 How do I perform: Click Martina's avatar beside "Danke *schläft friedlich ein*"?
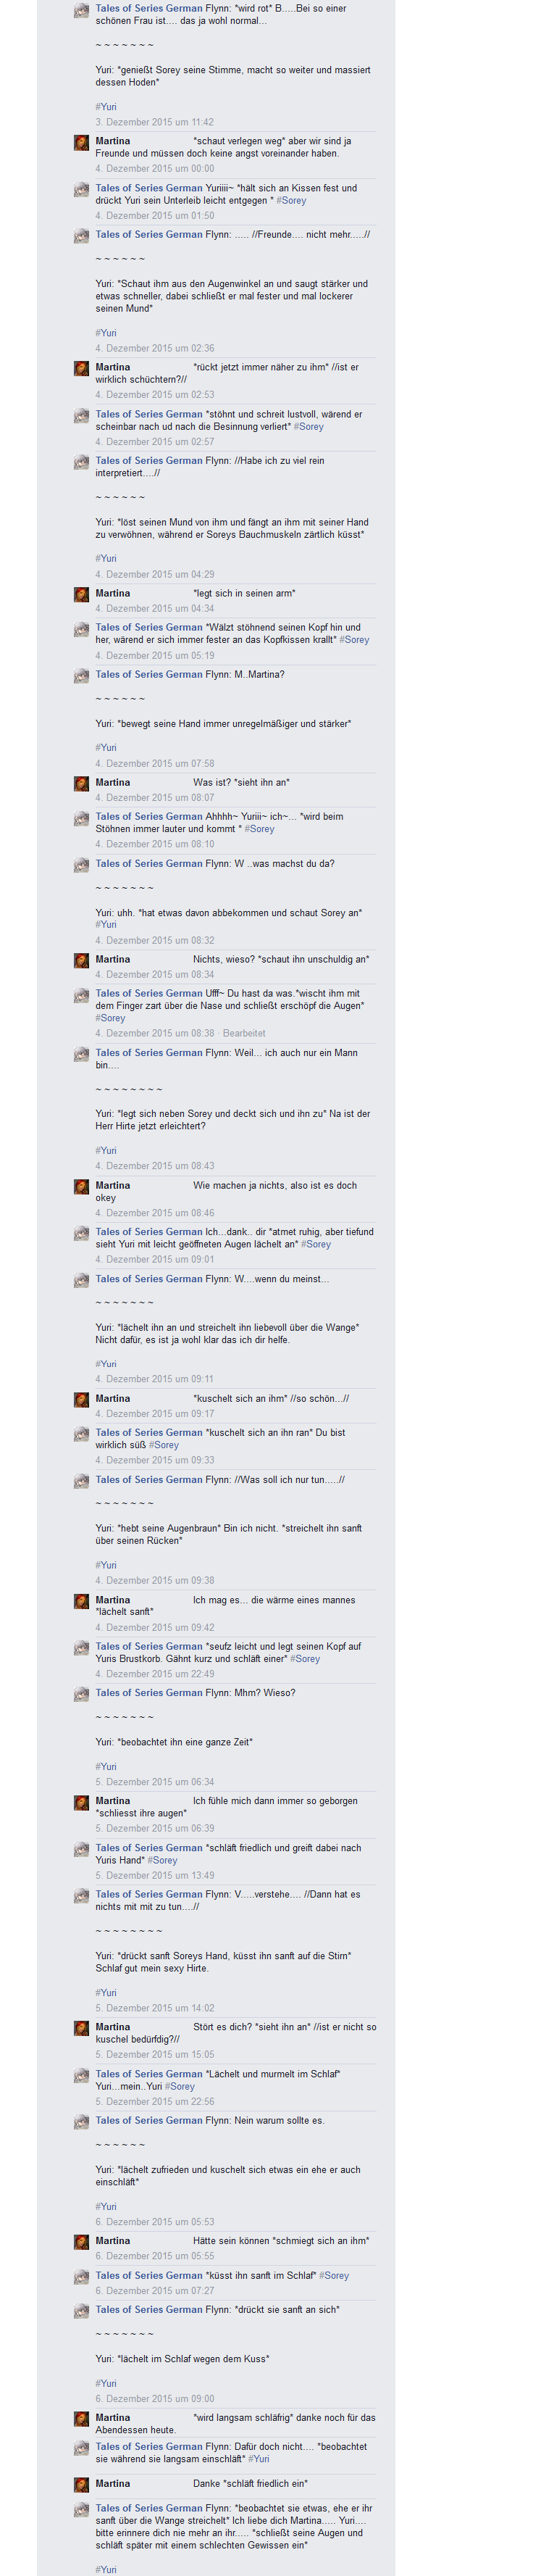point(81,2485)
